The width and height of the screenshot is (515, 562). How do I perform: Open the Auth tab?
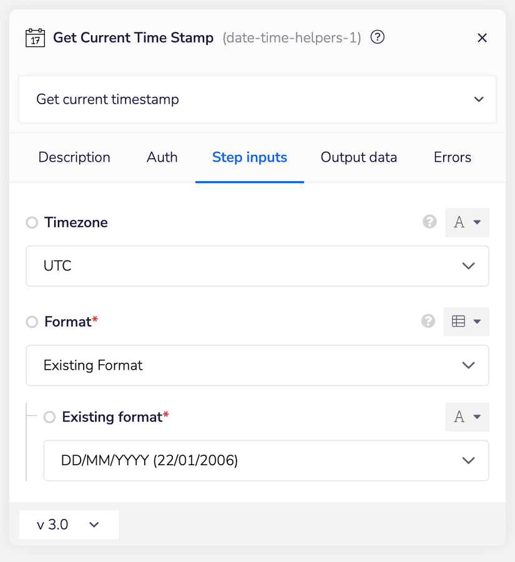[x=162, y=157]
